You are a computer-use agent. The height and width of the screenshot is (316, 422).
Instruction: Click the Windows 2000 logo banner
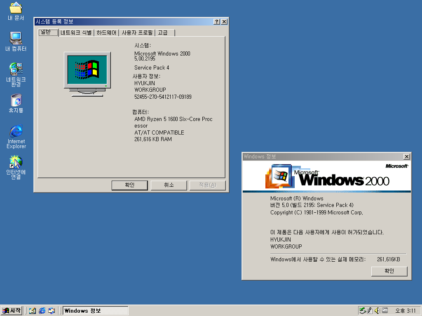pos(327,176)
